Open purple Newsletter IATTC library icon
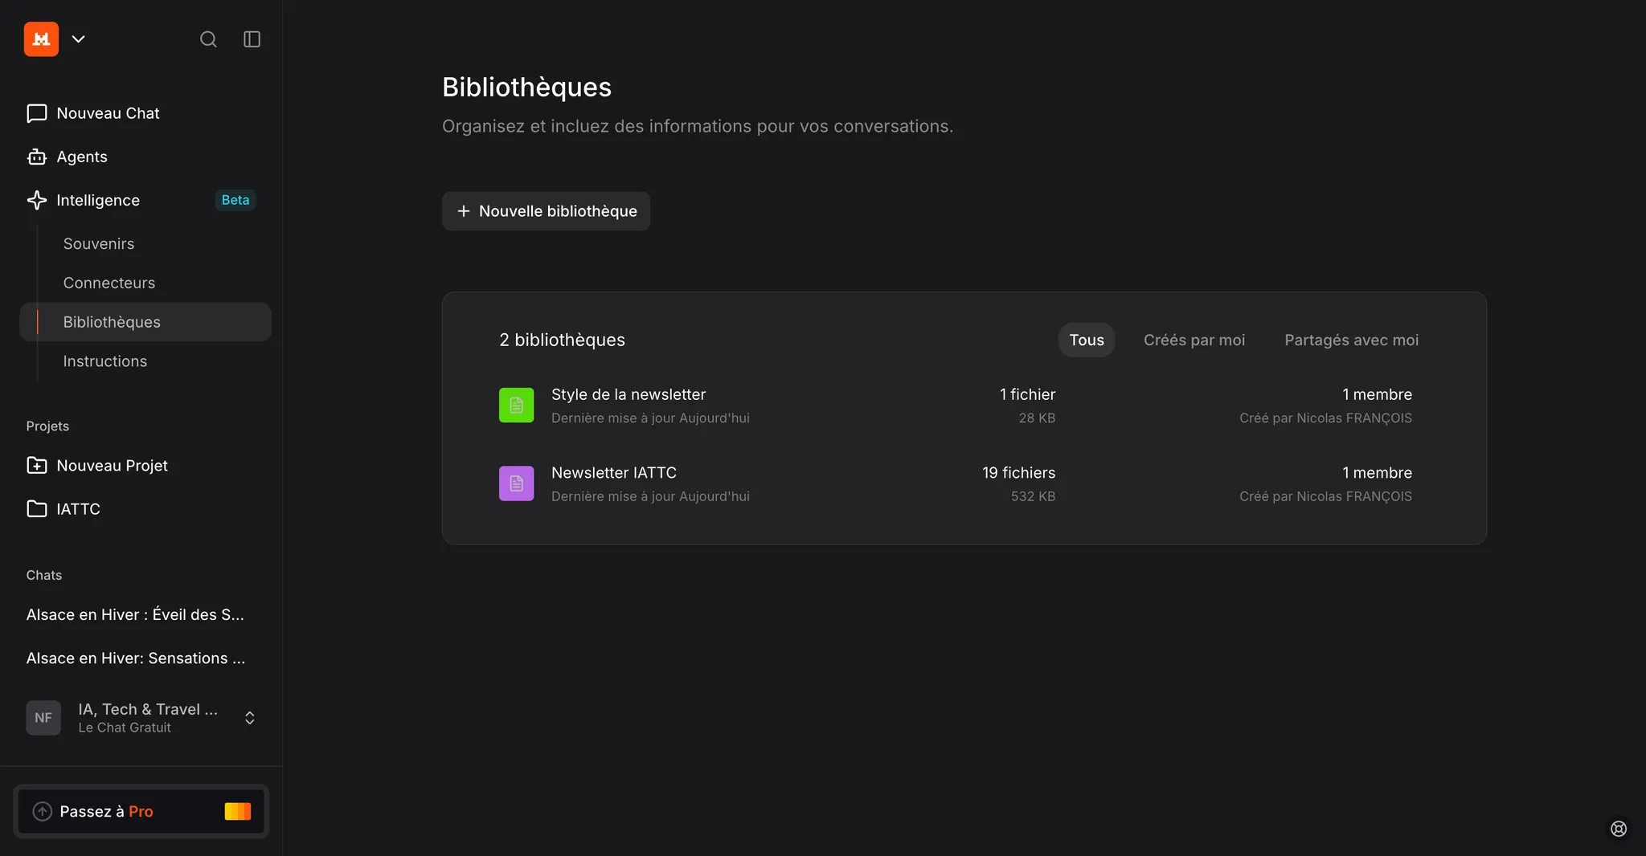 pos(516,483)
